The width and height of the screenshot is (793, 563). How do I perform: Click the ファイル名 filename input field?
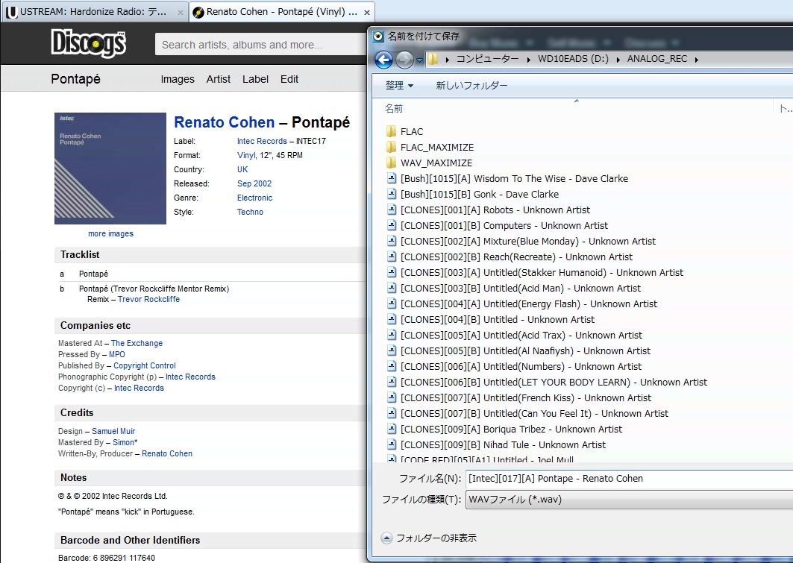point(629,479)
